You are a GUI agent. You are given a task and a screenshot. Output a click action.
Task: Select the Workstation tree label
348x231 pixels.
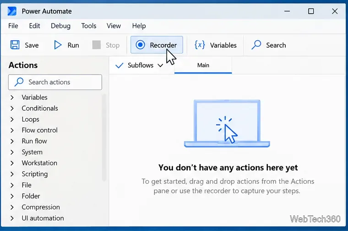pos(39,163)
